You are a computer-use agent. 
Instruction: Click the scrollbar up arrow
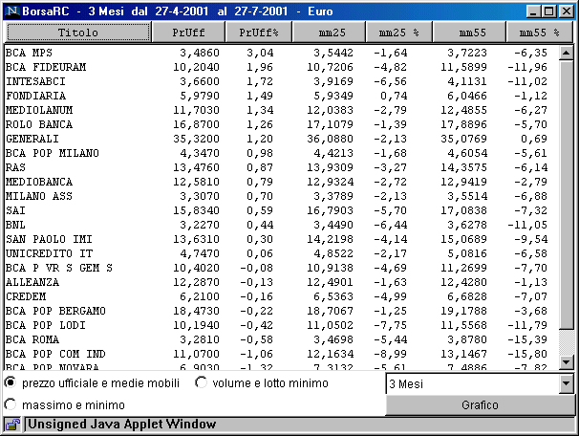click(566, 54)
